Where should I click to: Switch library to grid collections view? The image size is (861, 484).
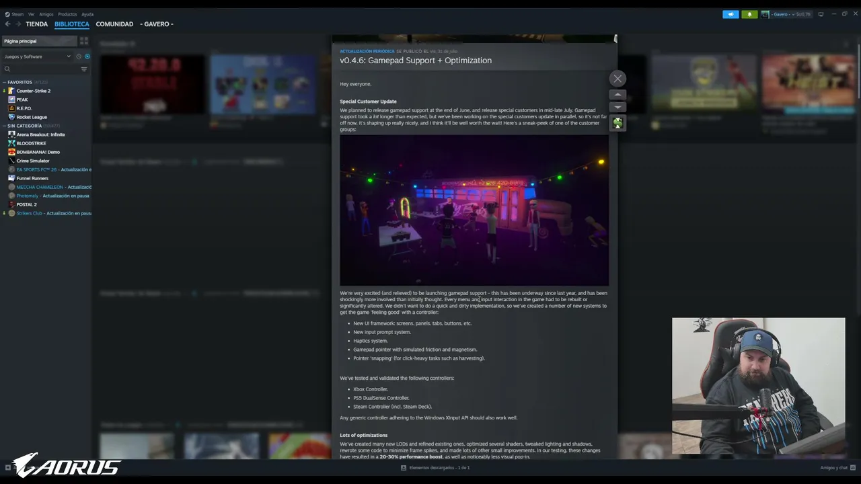[x=84, y=41]
